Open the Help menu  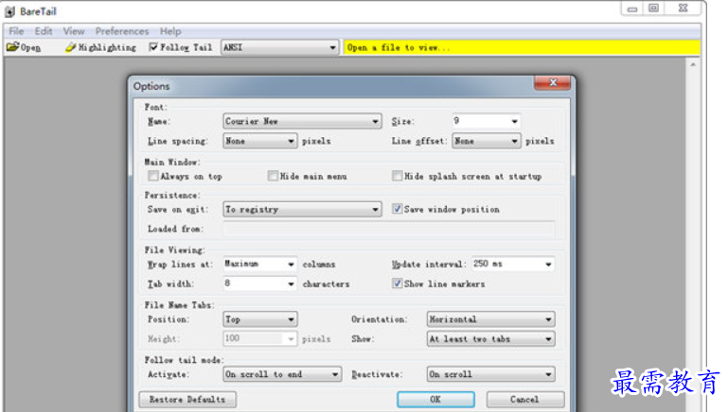[170, 31]
